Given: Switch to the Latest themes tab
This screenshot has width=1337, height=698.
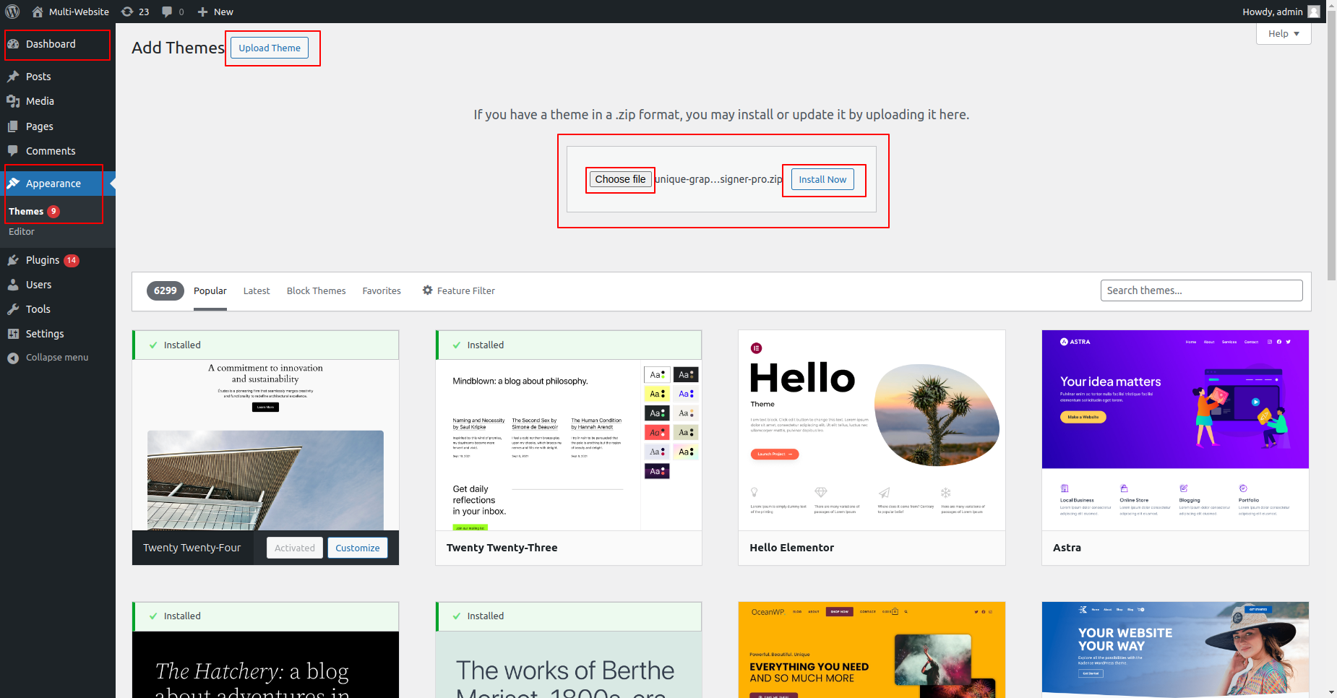Looking at the screenshot, I should pos(257,290).
